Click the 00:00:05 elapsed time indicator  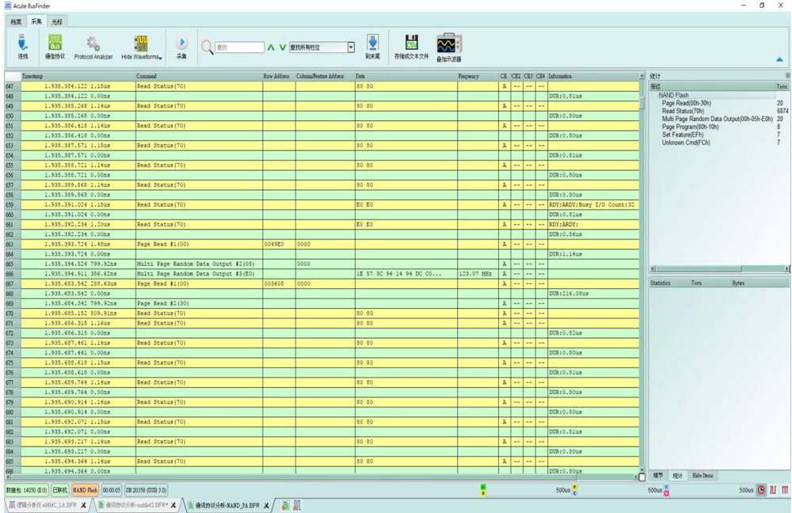tap(112, 490)
